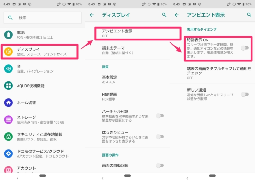The height and width of the screenshot is (184, 255).
Task: Open ストレージ settings entry
Action: pos(42,120)
